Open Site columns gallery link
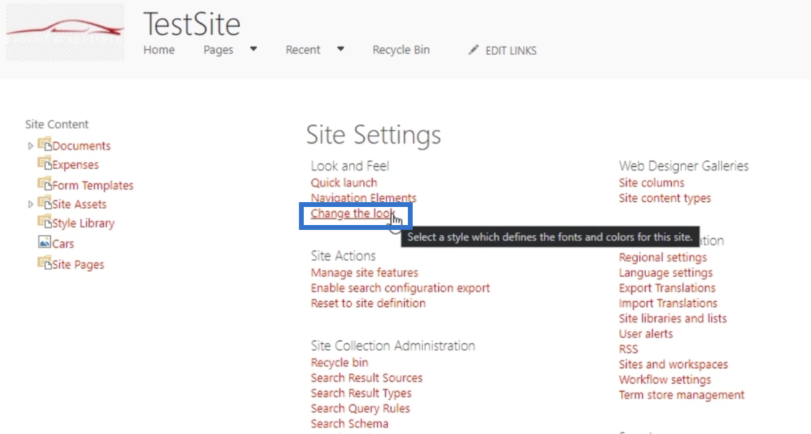The image size is (811, 434). pyautogui.click(x=651, y=183)
